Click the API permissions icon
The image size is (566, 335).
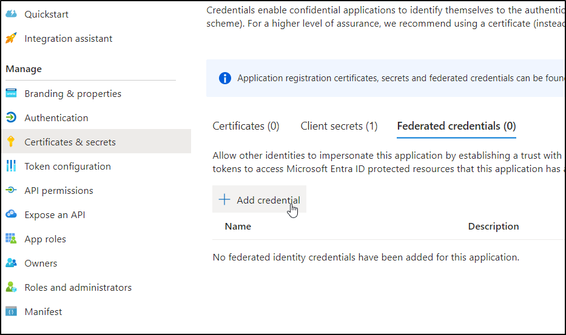point(11,190)
